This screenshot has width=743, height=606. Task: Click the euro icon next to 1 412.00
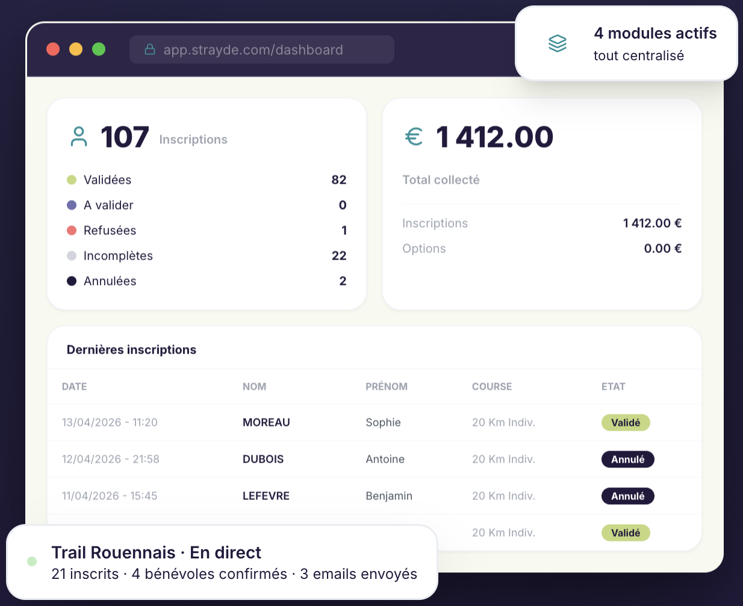pyautogui.click(x=414, y=137)
